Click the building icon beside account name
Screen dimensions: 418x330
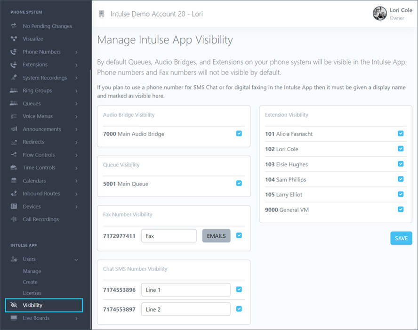coord(101,14)
